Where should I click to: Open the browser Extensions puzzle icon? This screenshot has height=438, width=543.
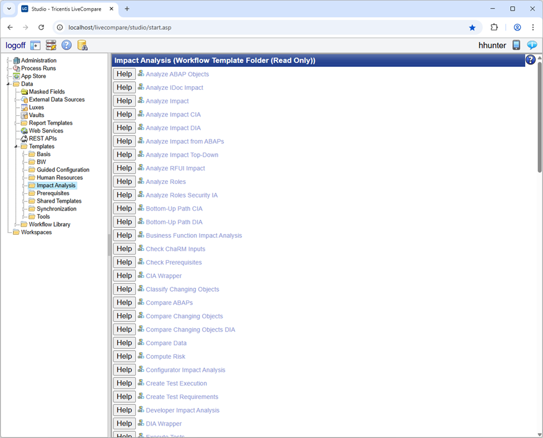pyautogui.click(x=494, y=27)
